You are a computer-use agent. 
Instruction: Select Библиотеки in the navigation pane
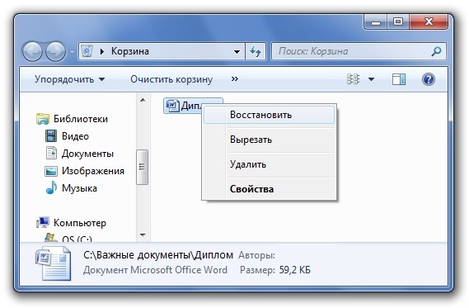[81, 119]
